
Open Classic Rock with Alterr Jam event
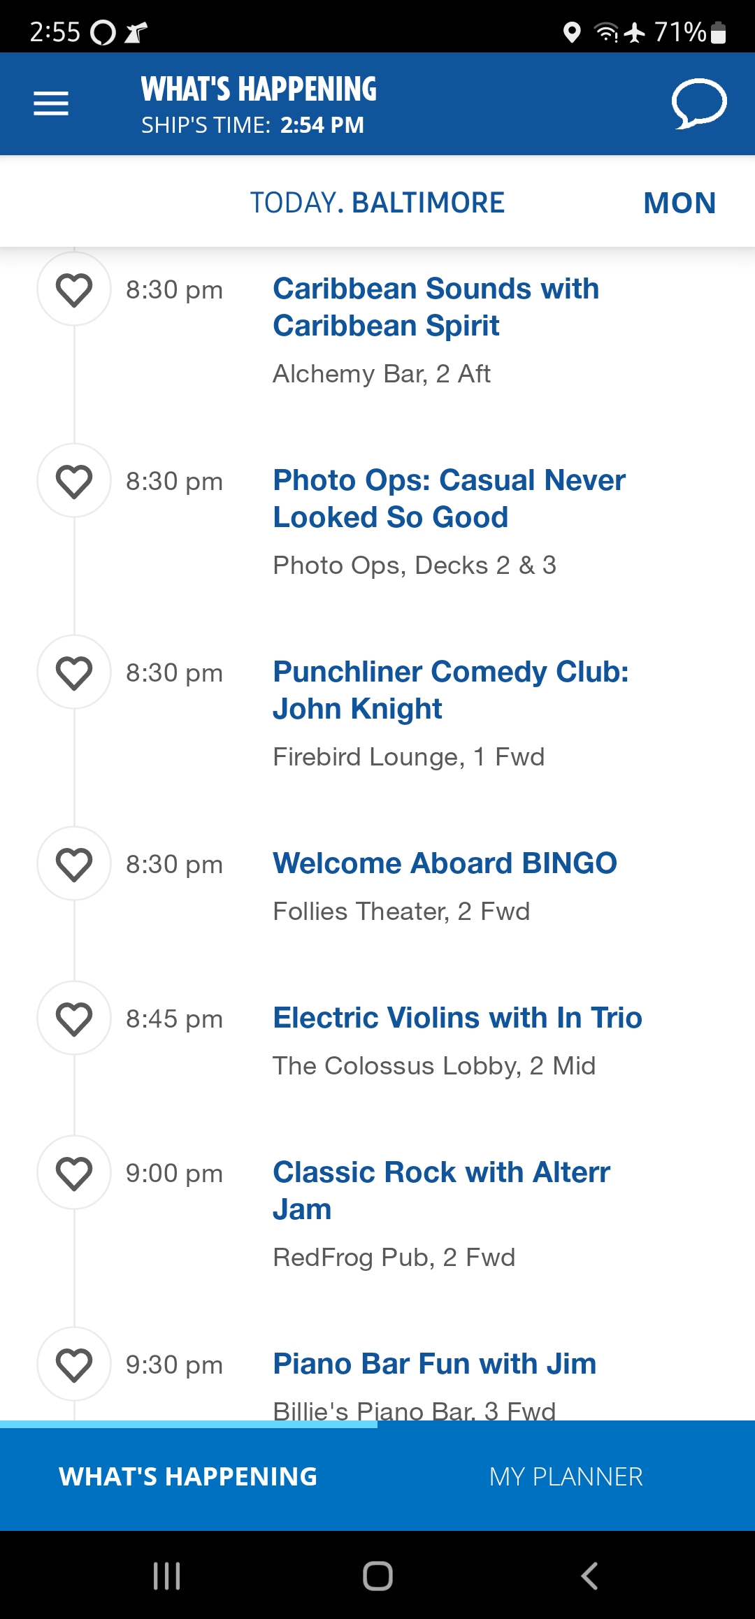(x=442, y=1190)
